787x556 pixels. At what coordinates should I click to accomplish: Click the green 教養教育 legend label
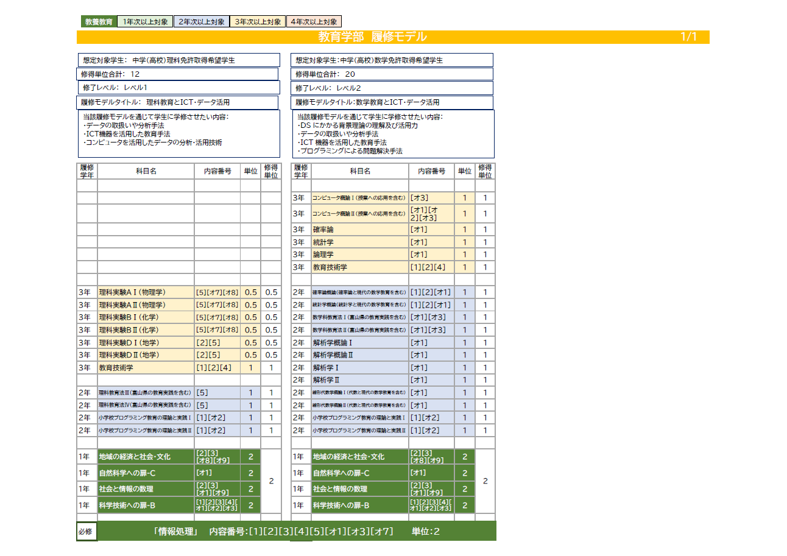[x=98, y=22]
